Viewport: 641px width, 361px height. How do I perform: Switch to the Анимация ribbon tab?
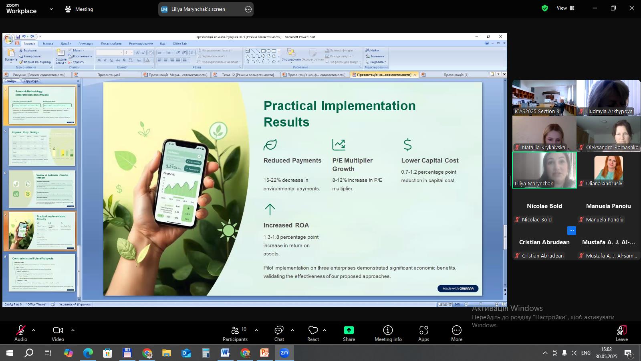[86, 43]
